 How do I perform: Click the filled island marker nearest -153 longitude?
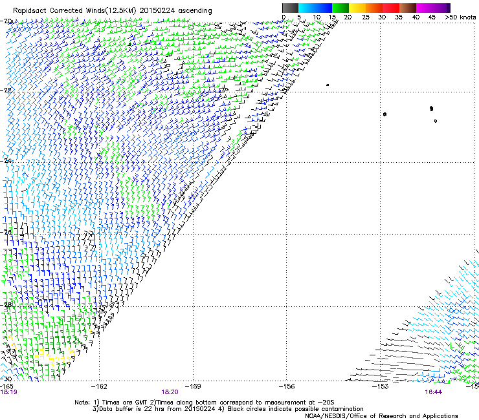384,114
